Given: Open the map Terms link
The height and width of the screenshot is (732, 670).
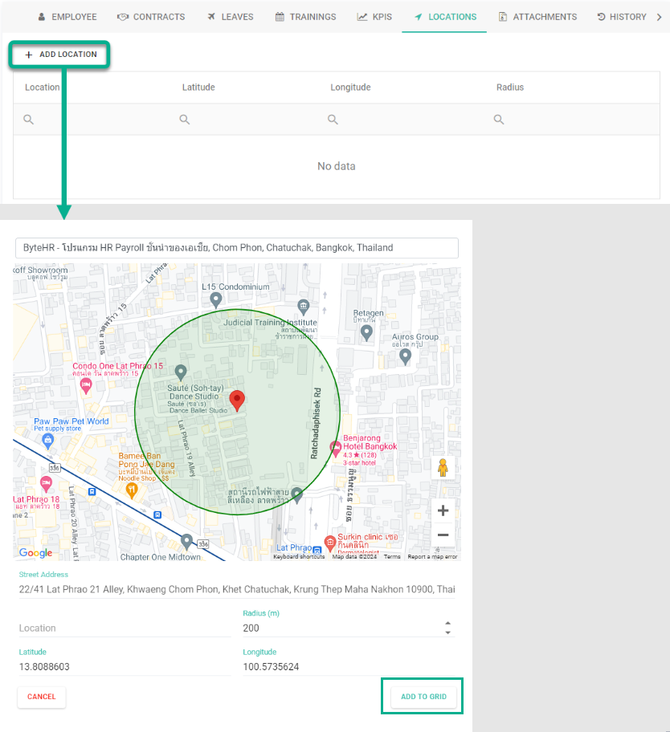Looking at the screenshot, I should click(392, 556).
